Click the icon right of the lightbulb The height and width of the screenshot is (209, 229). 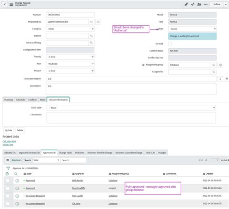(x=227, y=79)
